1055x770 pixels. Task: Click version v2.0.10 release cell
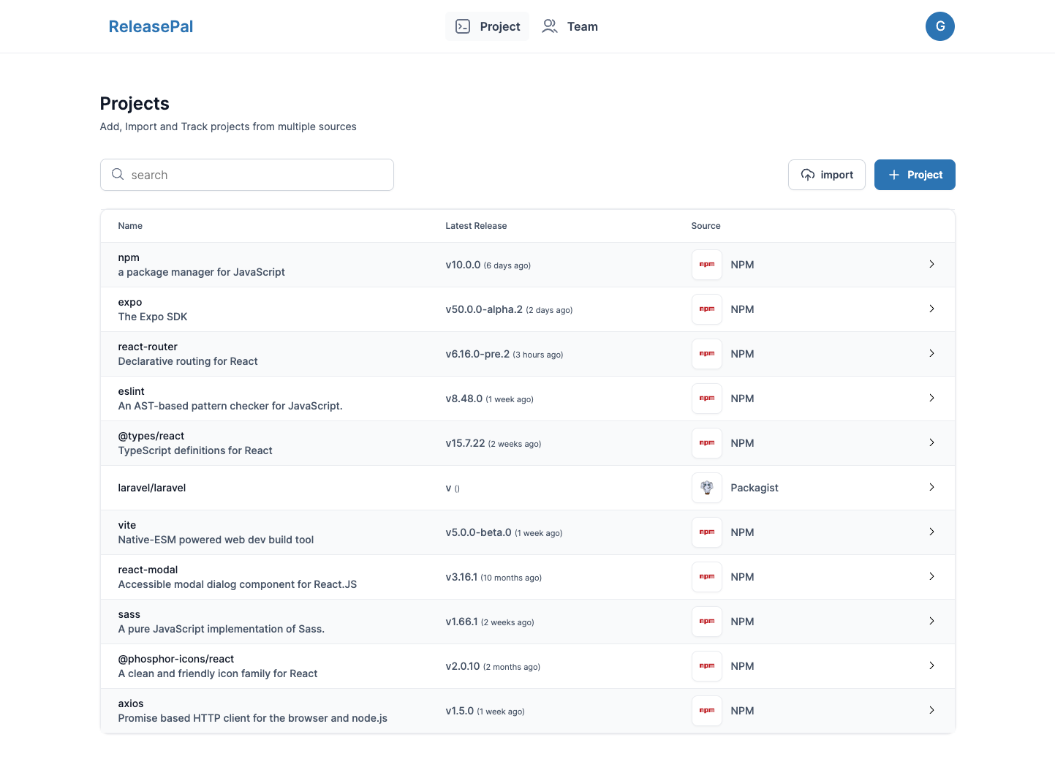[x=493, y=666]
